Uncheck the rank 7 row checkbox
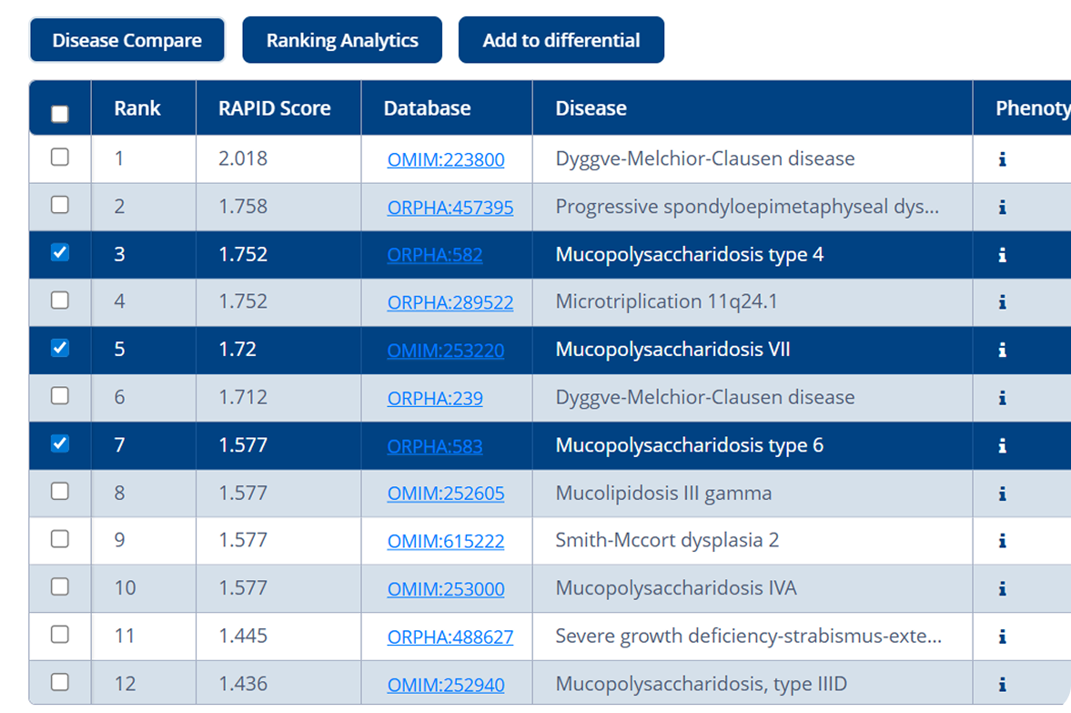 pos(60,443)
